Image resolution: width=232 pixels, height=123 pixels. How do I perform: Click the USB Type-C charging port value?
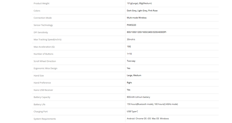pos(132,111)
